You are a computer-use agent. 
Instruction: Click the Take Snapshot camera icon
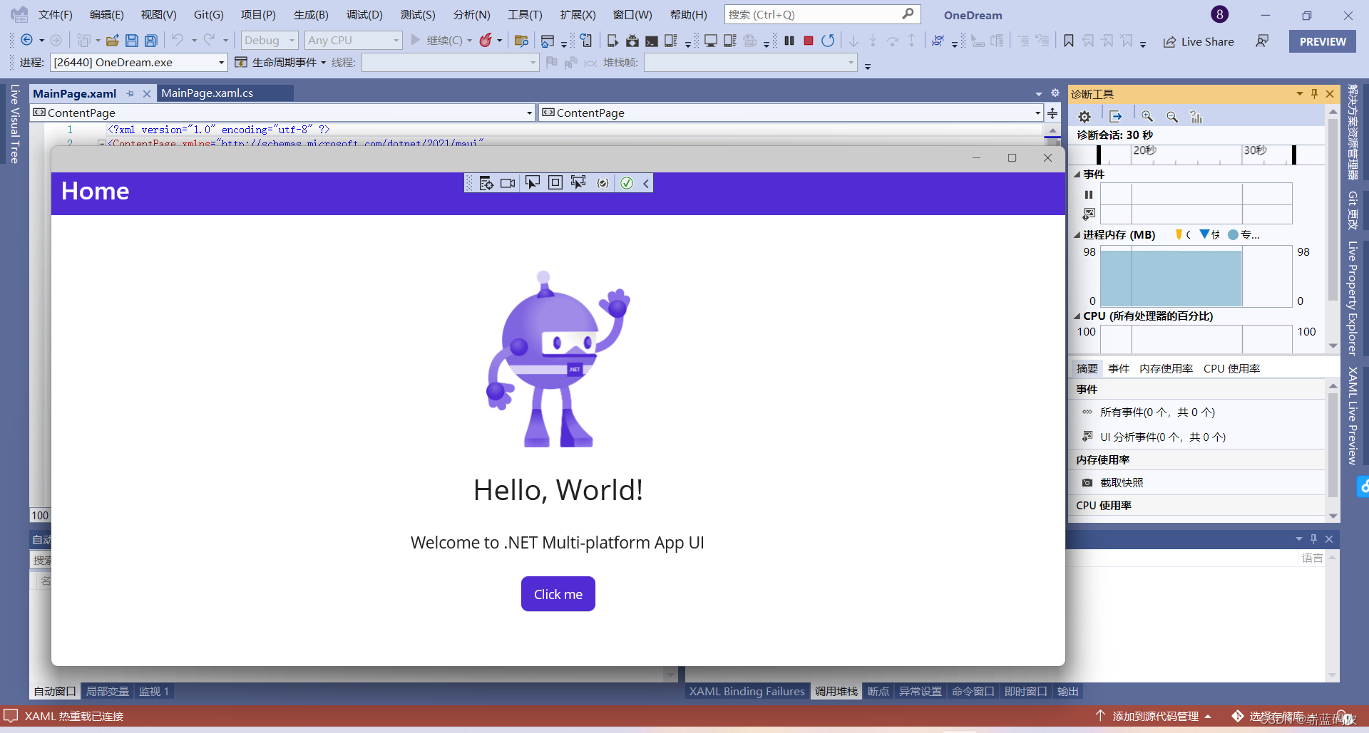[x=1087, y=482]
